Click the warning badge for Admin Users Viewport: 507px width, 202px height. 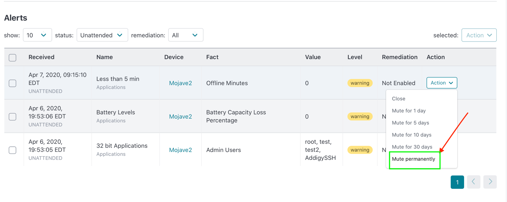[360, 150]
